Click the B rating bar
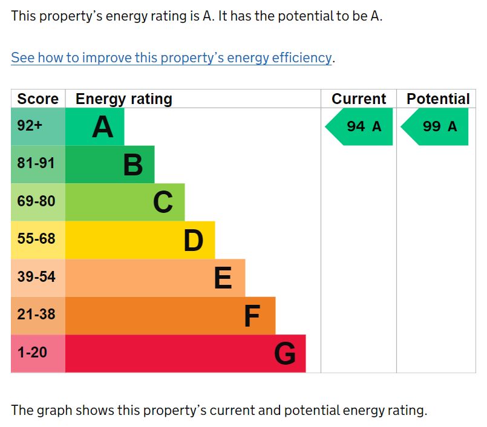 109,165
